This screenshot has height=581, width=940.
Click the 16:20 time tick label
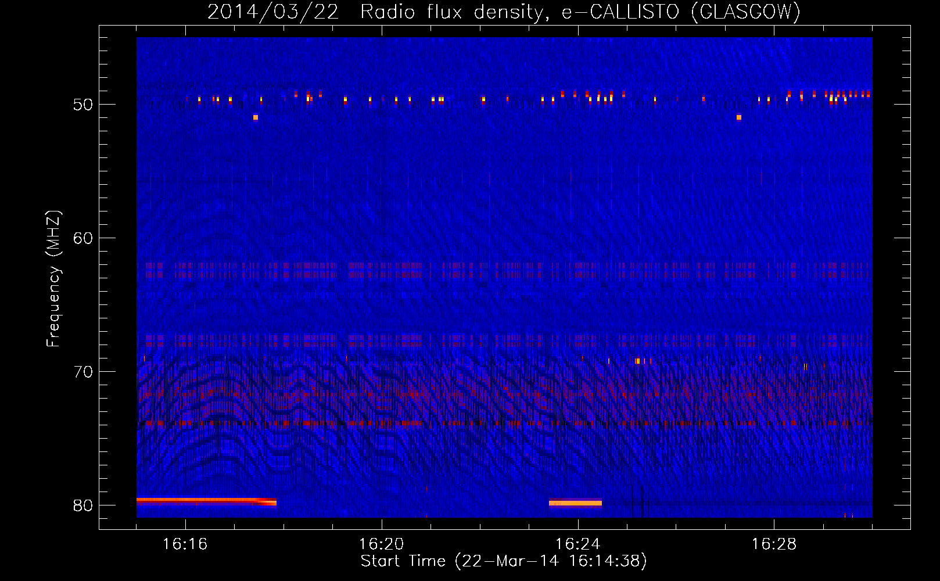click(x=382, y=544)
